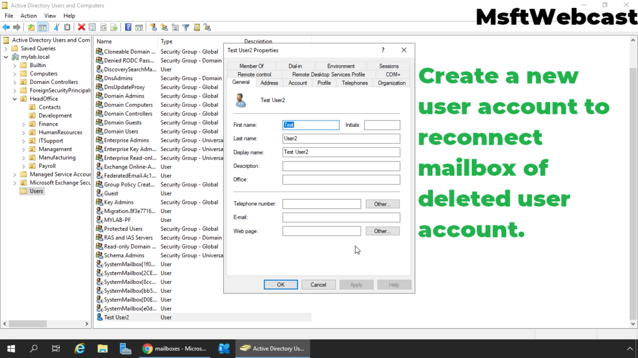The image size is (638, 358).
Task: Click the Refresh toolbar icon
Action: [103, 27]
